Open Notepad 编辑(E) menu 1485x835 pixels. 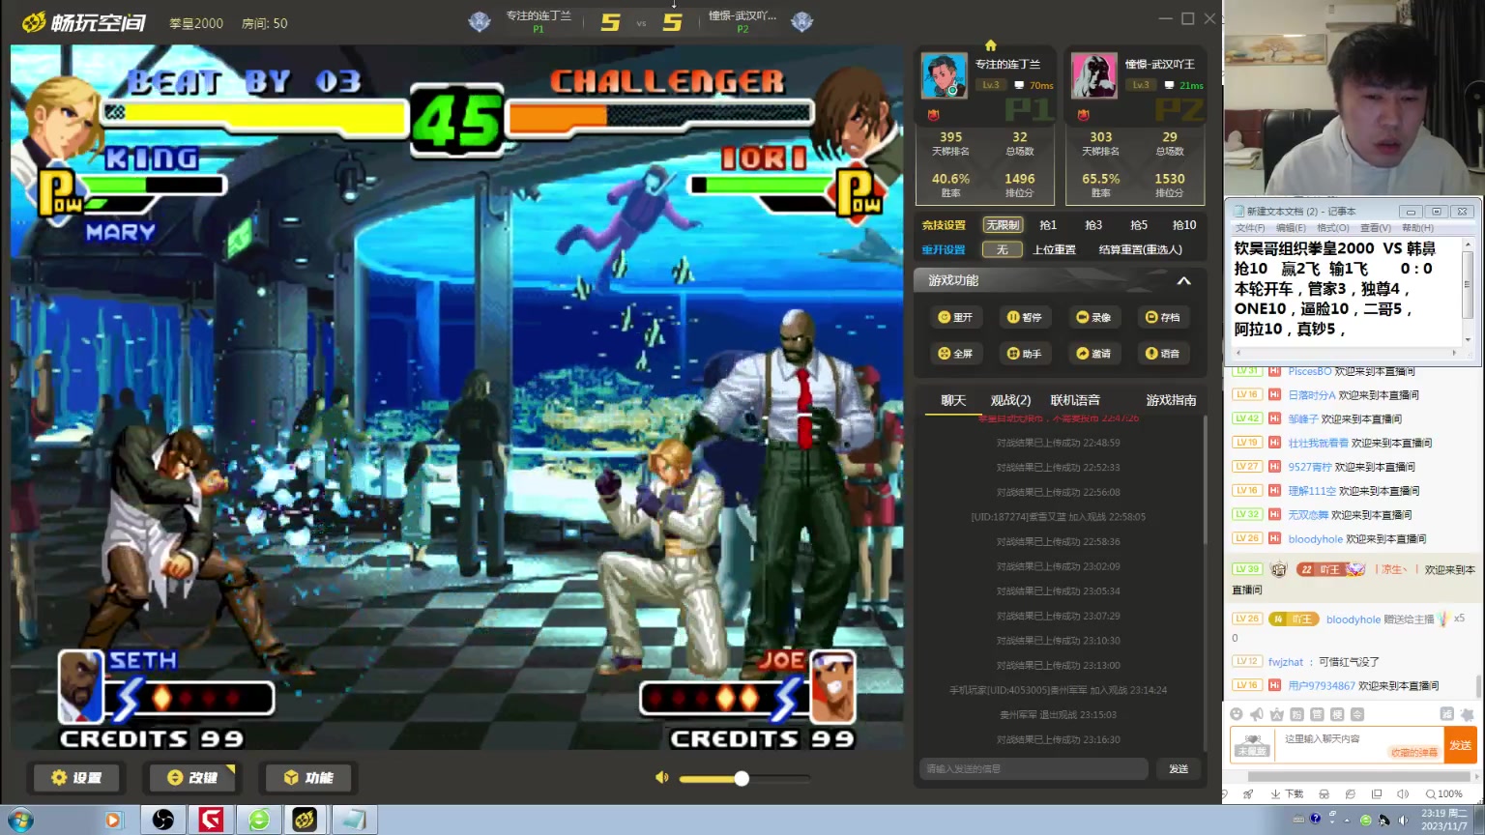(1291, 228)
